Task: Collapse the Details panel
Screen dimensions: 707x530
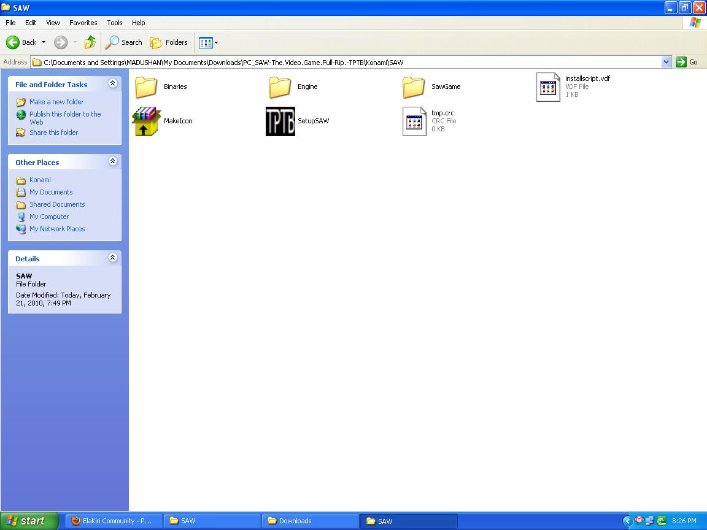Action: click(113, 258)
